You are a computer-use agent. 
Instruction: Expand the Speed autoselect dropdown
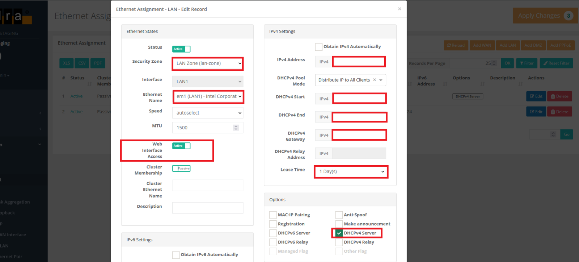click(208, 113)
